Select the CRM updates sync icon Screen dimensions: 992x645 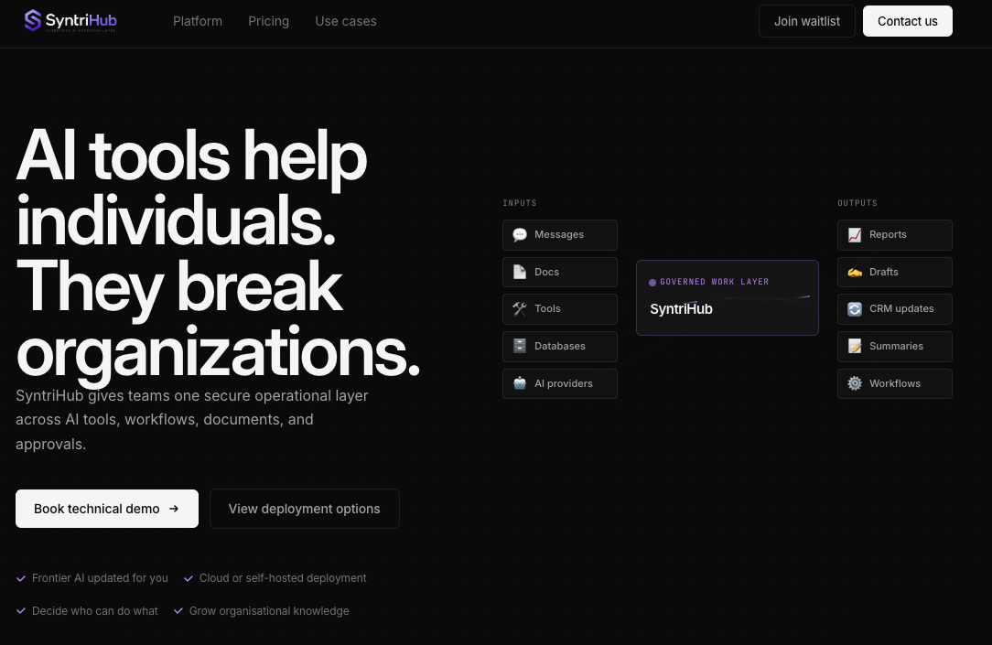pos(855,308)
